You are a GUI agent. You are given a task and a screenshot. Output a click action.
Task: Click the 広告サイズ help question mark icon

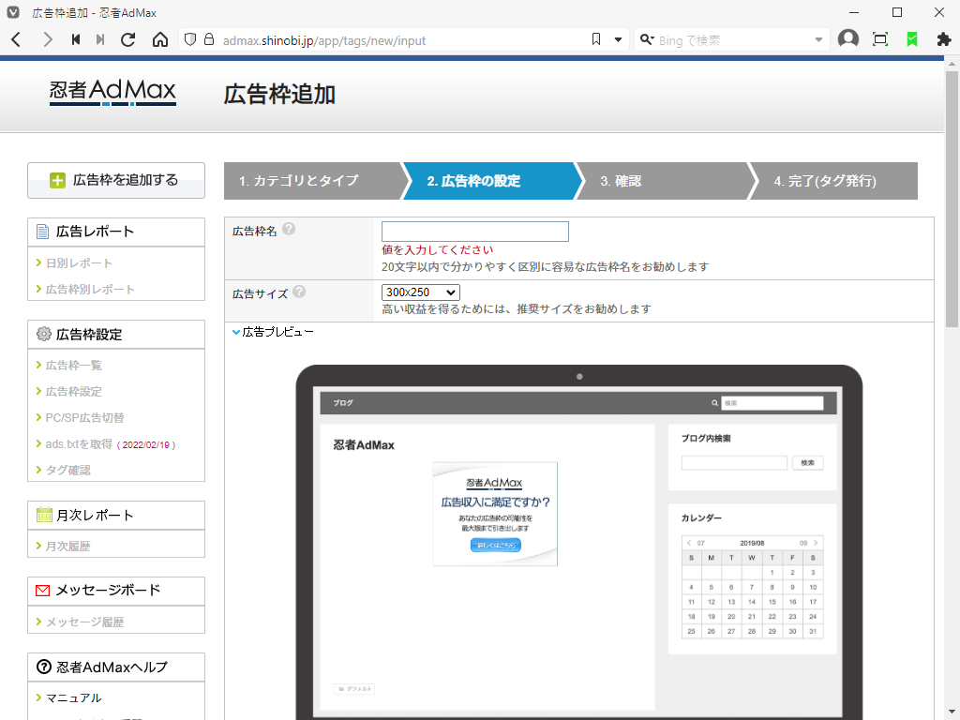[x=299, y=292]
